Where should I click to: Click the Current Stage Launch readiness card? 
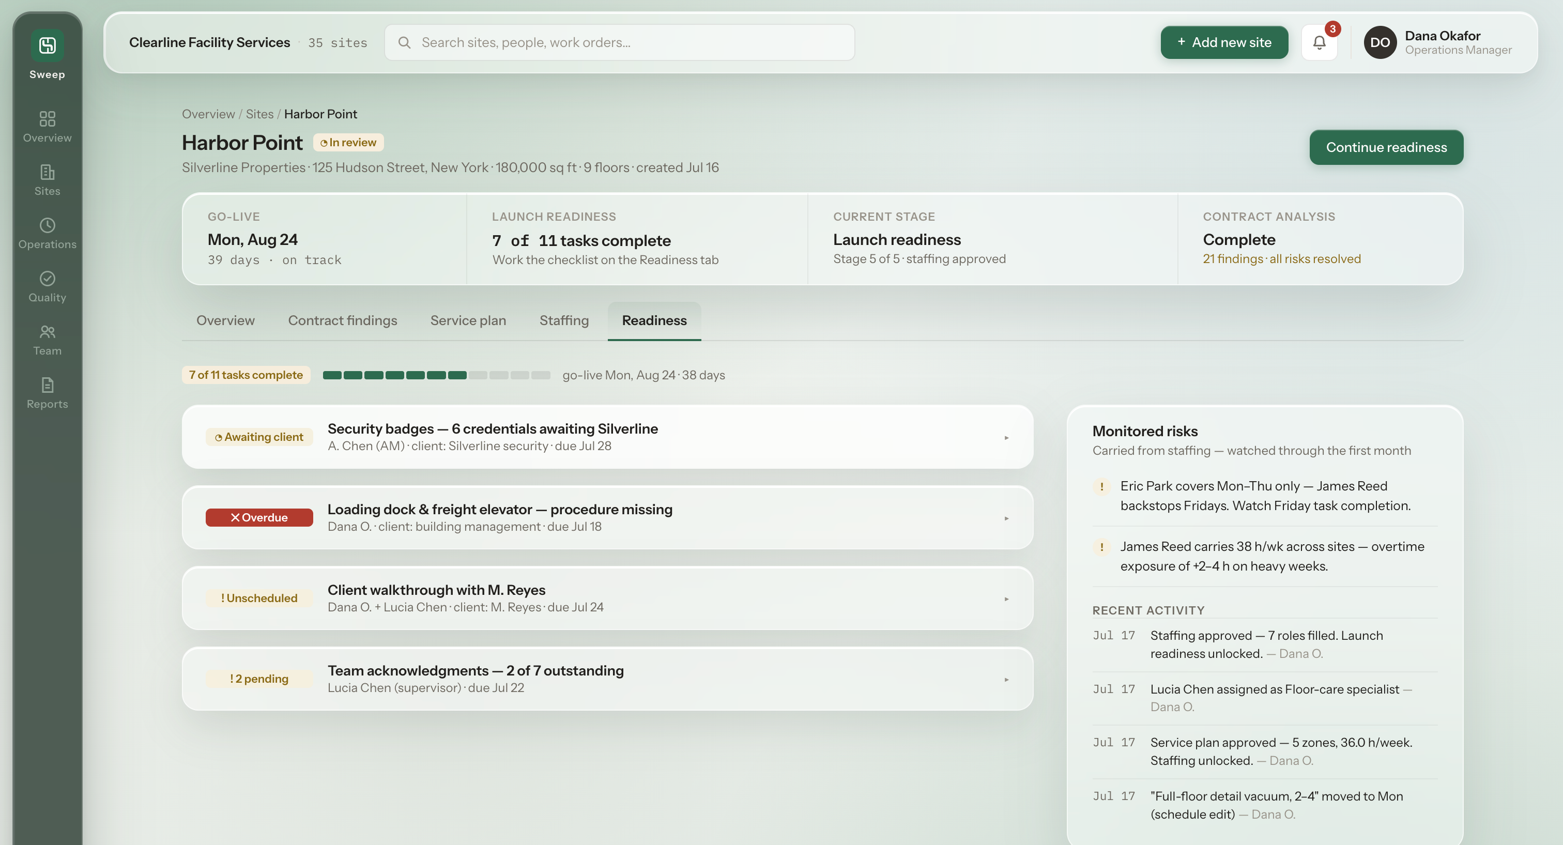(992, 239)
